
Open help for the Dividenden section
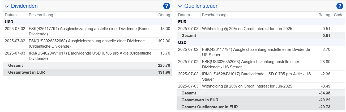[x=166, y=6]
